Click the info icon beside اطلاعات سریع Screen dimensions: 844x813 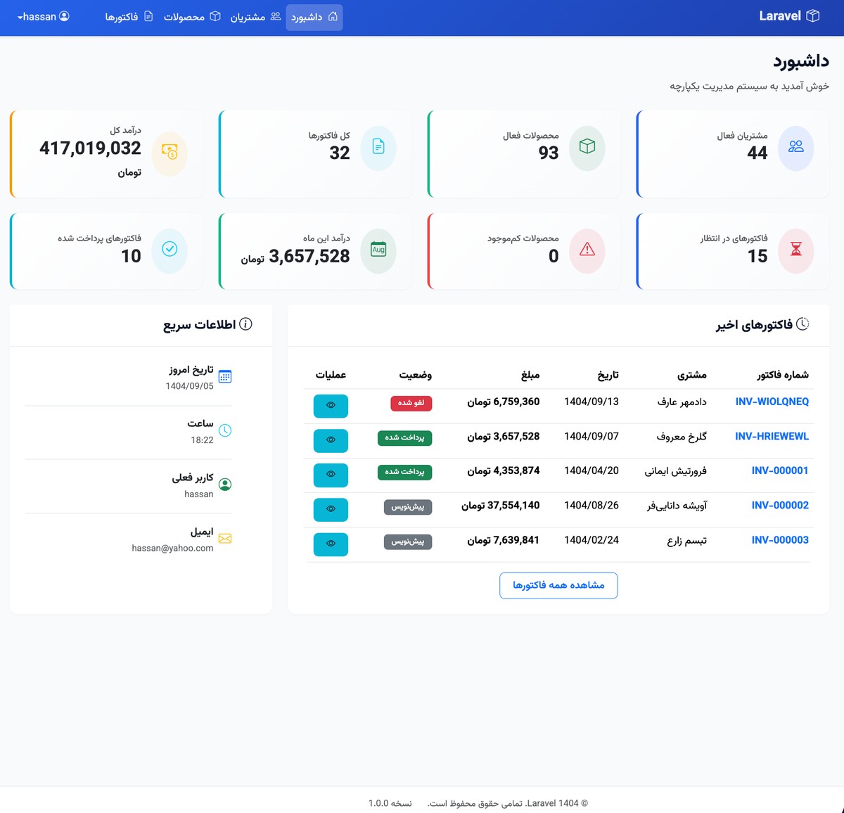pos(244,324)
